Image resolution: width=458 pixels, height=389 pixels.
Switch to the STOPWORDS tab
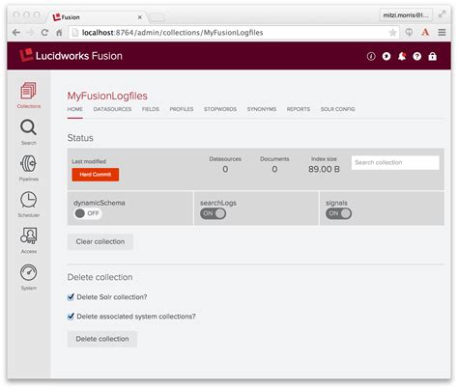(x=220, y=109)
